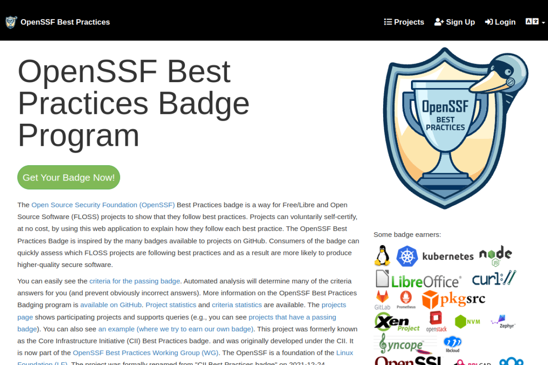Follow projects that have a passing badge link
Image resolution: width=548 pixels, height=365 pixels.
[x=177, y=323]
